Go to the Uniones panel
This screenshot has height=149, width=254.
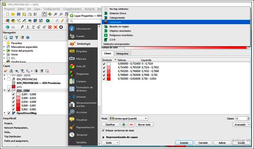point(81,97)
